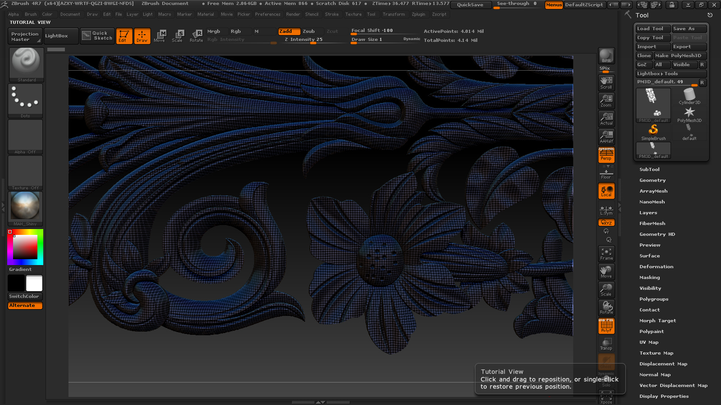Viewport: 721px width, 405px height.
Task: Expand the SubTool palette section
Action: point(649,170)
